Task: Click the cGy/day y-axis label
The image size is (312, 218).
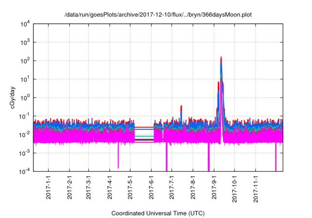Action: [x=14, y=97]
